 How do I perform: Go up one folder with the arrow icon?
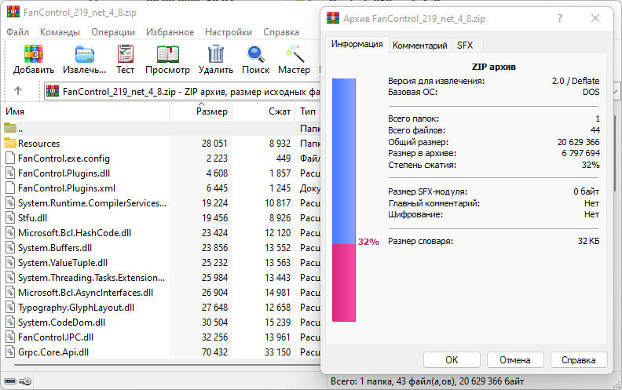click(18, 91)
